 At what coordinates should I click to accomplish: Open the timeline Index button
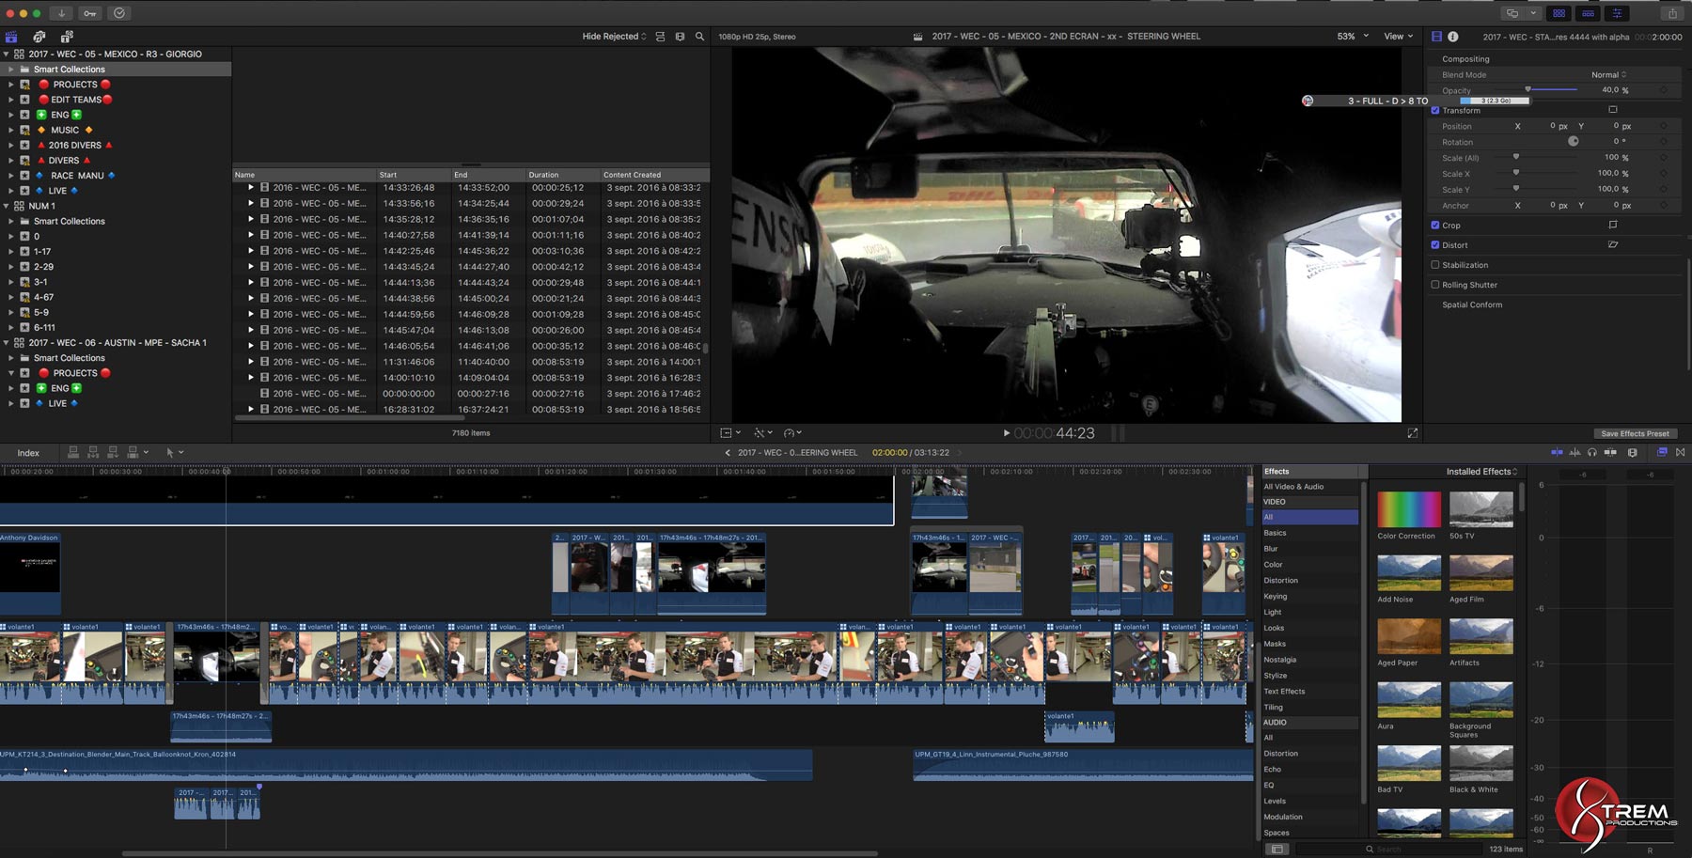28,453
